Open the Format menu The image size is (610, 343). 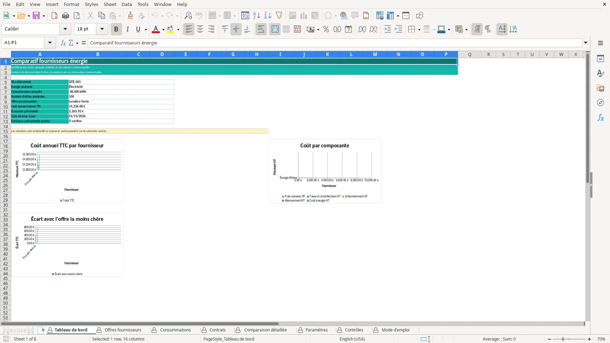pyautogui.click(x=71, y=4)
